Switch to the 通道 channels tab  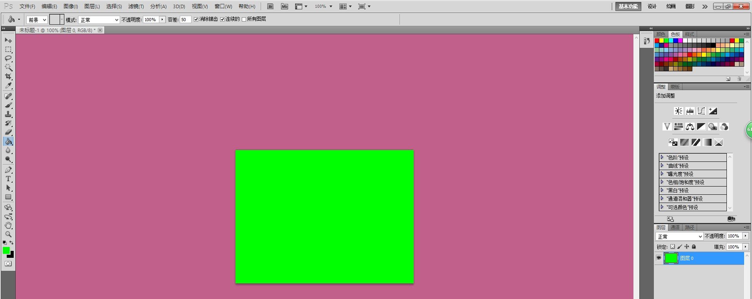pyautogui.click(x=675, y=227)
